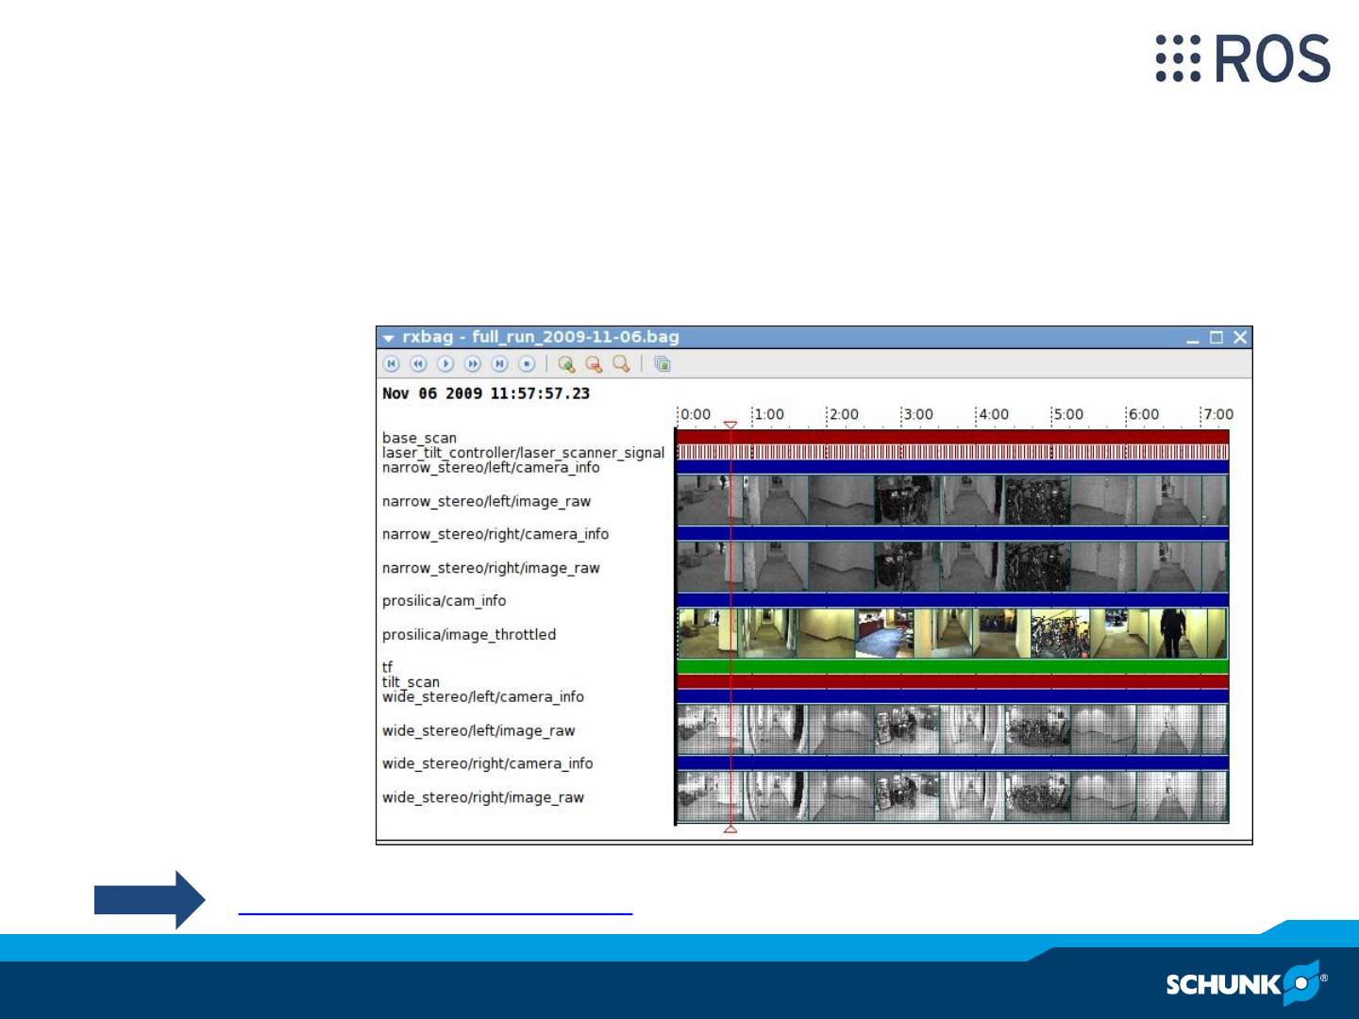Click the rewind playback button
This screenshot has width=1359, height=1019.
(x=419, y=364)
